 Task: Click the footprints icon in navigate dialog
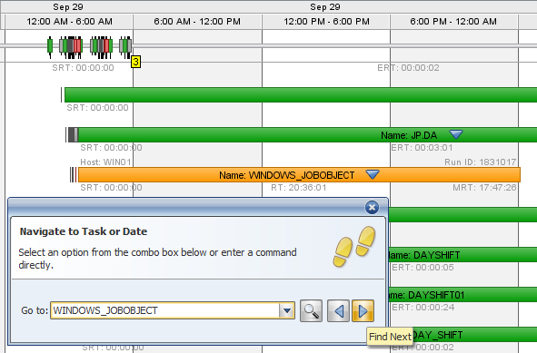(354, 247)
